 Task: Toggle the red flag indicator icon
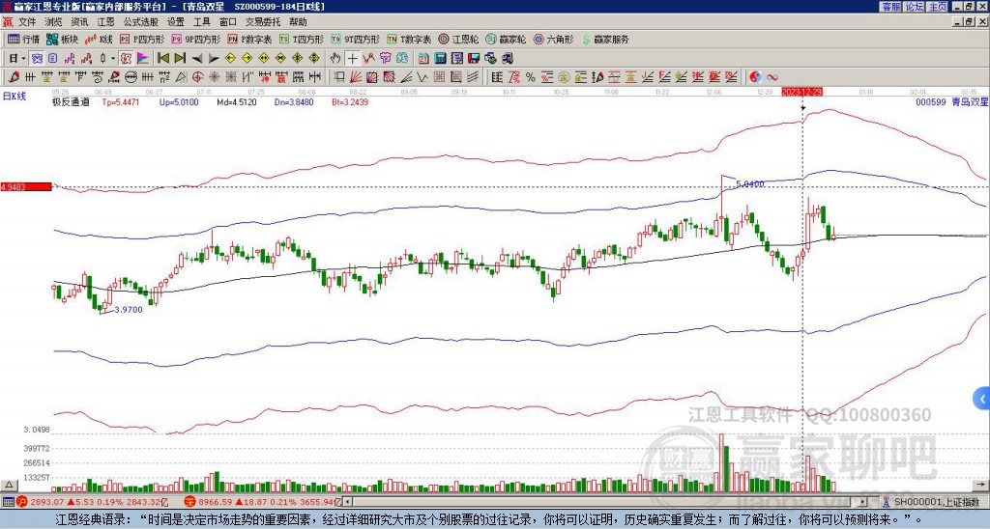[x=143, y=59]
